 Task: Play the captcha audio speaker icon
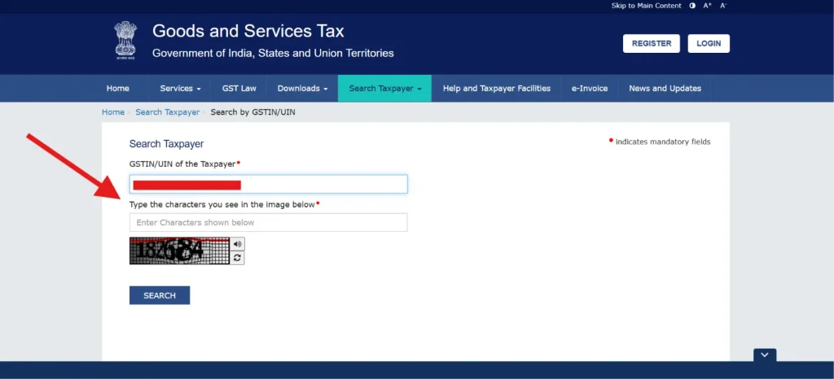[237, 244]
